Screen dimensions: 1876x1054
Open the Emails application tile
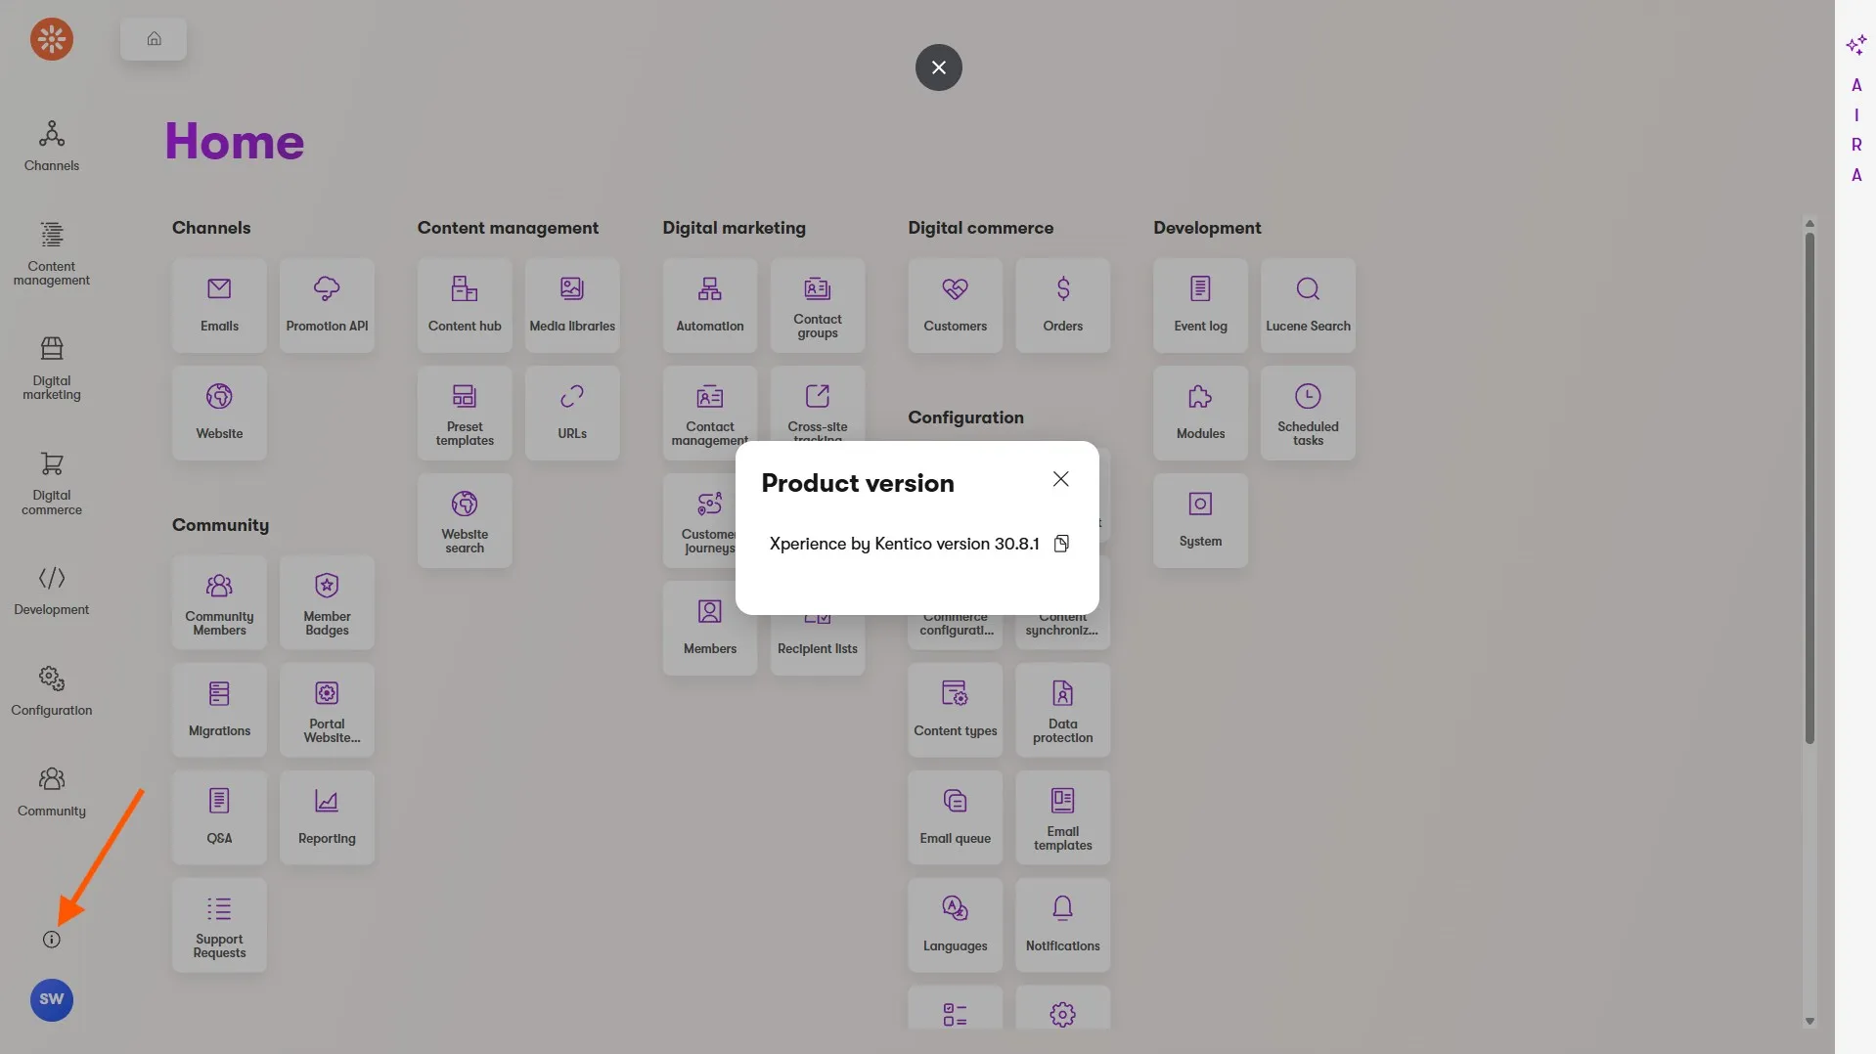click(x=219, y=305)
